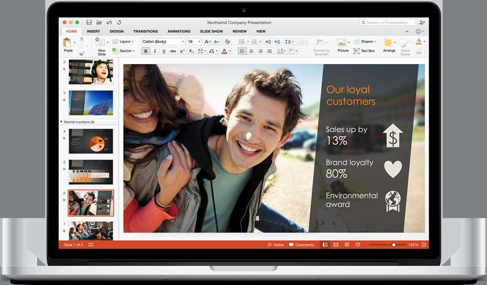The height and width of the screenshot is (285, 487).
Task: Apply subscript formatting
Action: pos(191,52)
